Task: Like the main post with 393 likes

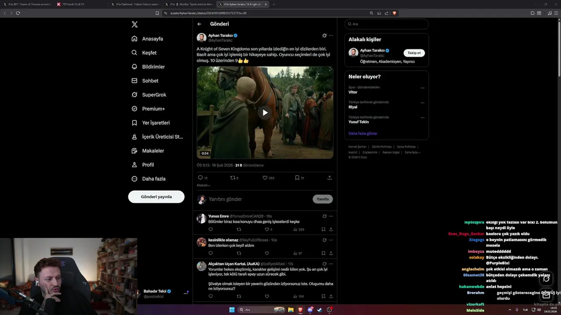Action: coord(265,178)
